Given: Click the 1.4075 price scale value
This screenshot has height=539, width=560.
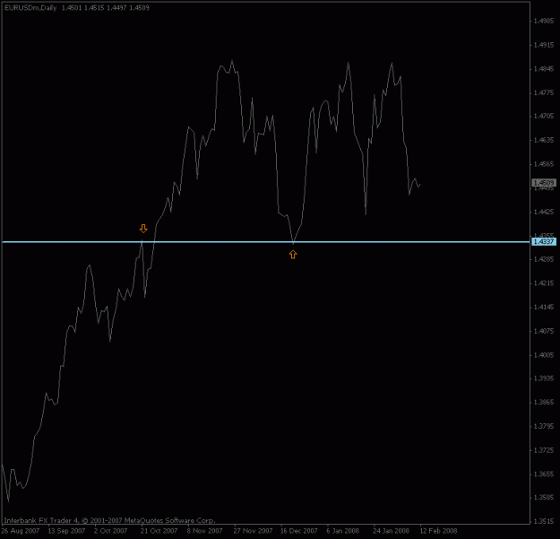Looking at the screenshot, I should point(544,331).
